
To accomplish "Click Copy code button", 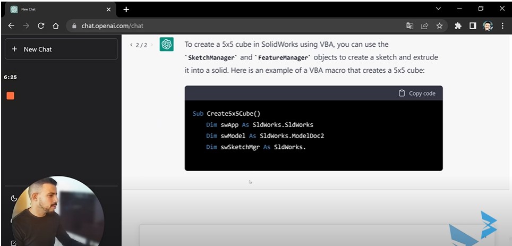I will [417, 94].
